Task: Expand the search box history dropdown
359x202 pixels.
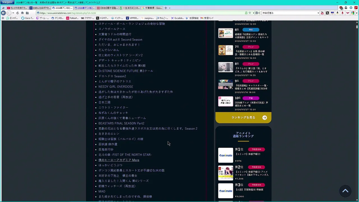Action: pyautogui.click(x=318, y=13)
